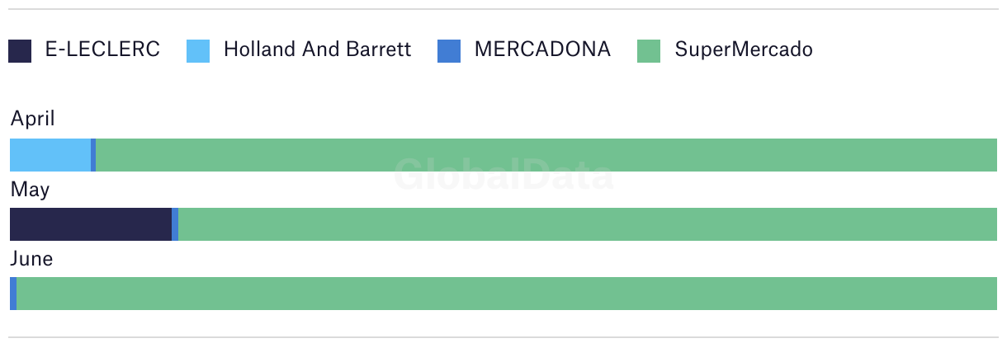
Task: Select the May row label
Action: click(x=30, y=190)
